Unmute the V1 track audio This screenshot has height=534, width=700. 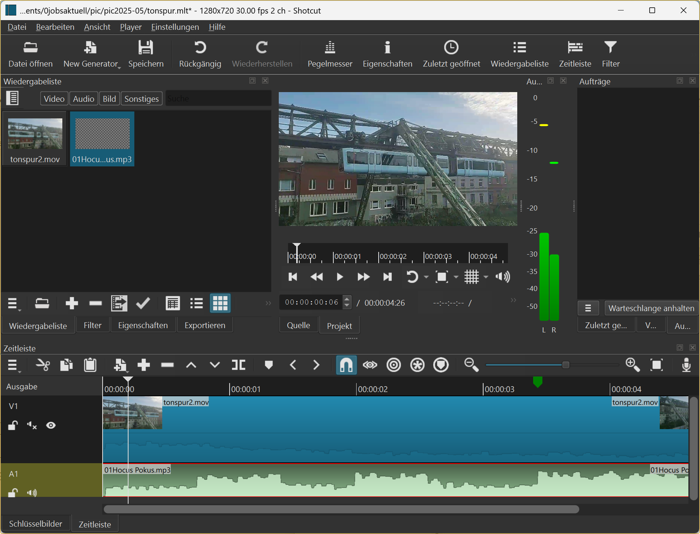pos(32,426)
